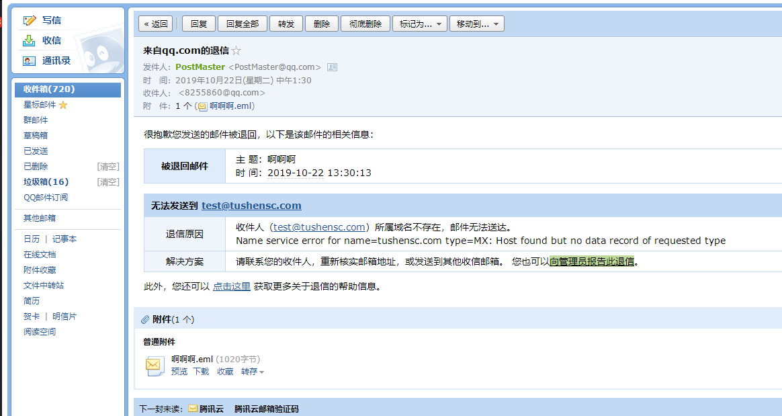Click the paperclip icon beside 附件(1 个)

(145, 319)
